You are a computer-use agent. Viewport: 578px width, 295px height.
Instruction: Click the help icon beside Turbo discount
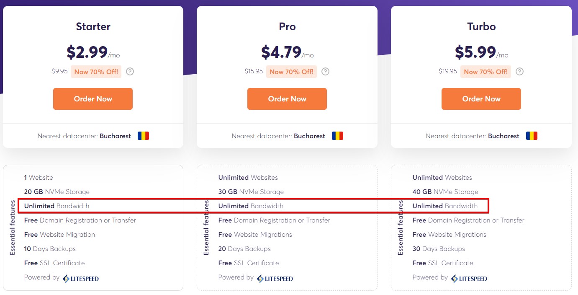pos(519,72)
